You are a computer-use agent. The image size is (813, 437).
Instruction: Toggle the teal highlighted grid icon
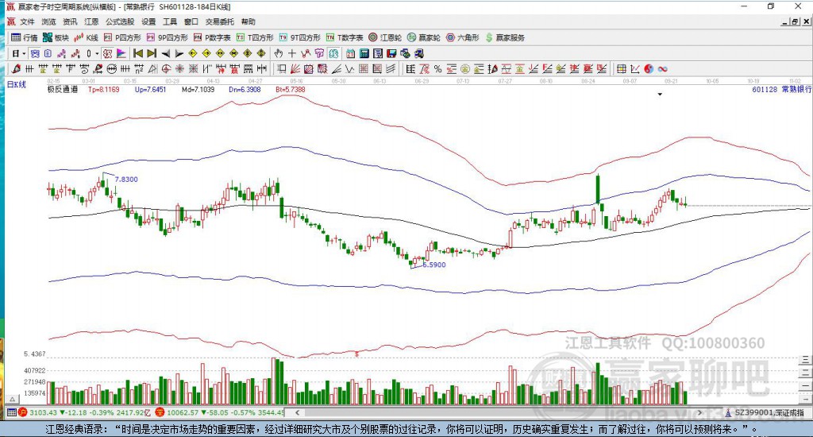(x=333, y=53)
